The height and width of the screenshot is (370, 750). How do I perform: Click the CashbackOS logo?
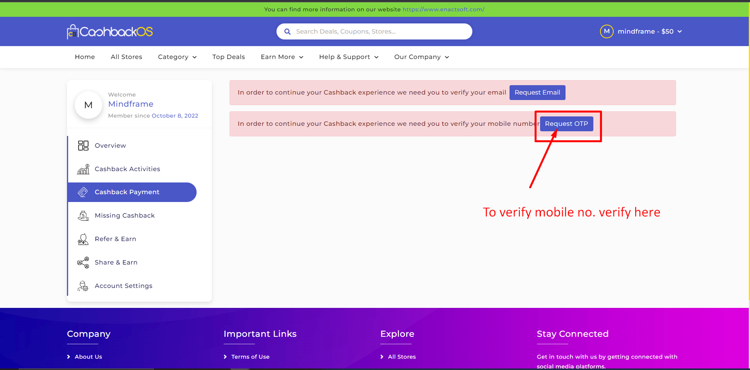click(x=110, y=32)
